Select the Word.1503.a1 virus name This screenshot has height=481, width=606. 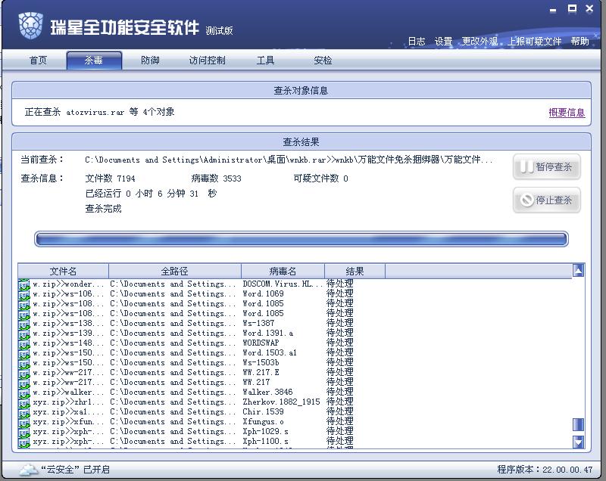pyautogui.click(x=270, y=352)
